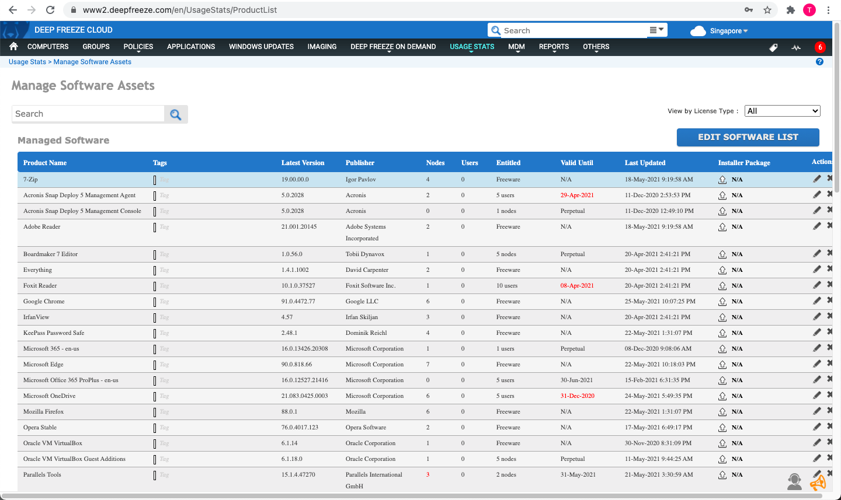
Task: Select the 'Parallels Tools' product name
Action: tap(42, 474)
